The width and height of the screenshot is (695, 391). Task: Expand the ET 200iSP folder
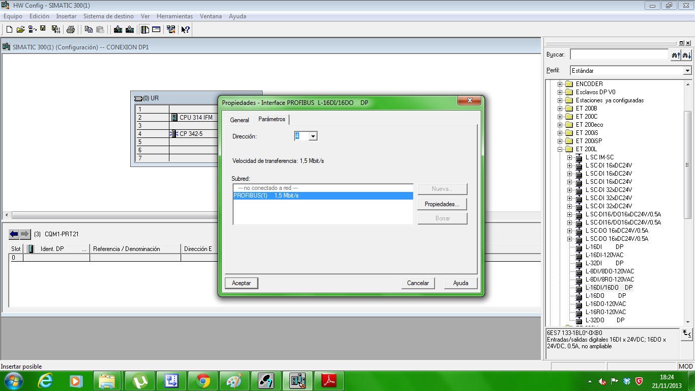[560, 141]
